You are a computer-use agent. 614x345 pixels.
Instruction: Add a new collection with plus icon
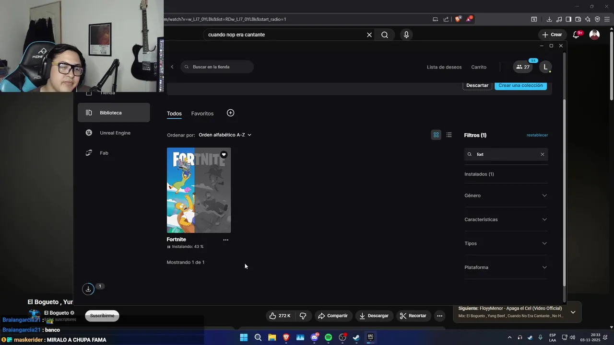(230, 113)
